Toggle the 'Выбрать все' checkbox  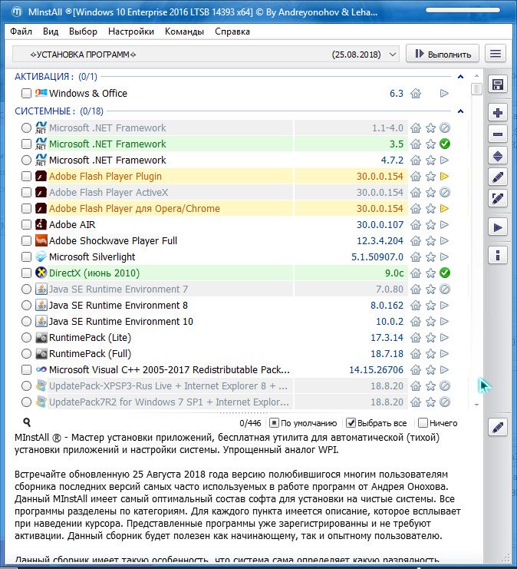[351, 423]
